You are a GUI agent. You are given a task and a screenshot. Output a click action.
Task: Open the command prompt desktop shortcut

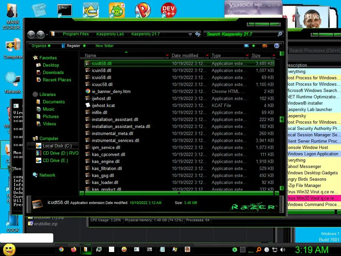click(65, 10)
